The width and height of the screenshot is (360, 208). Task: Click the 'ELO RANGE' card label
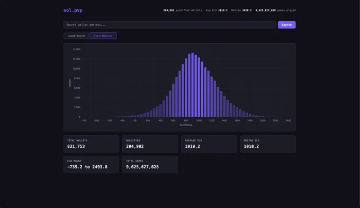tap(74, 161)
